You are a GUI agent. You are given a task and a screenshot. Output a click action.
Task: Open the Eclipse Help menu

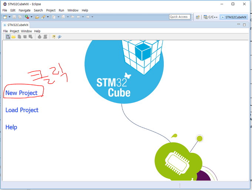pos(85,10)
